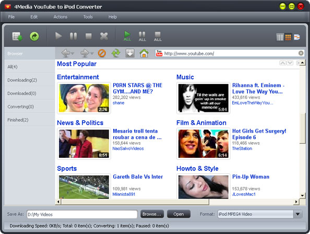Open the Actions menu

click(61, 17)
